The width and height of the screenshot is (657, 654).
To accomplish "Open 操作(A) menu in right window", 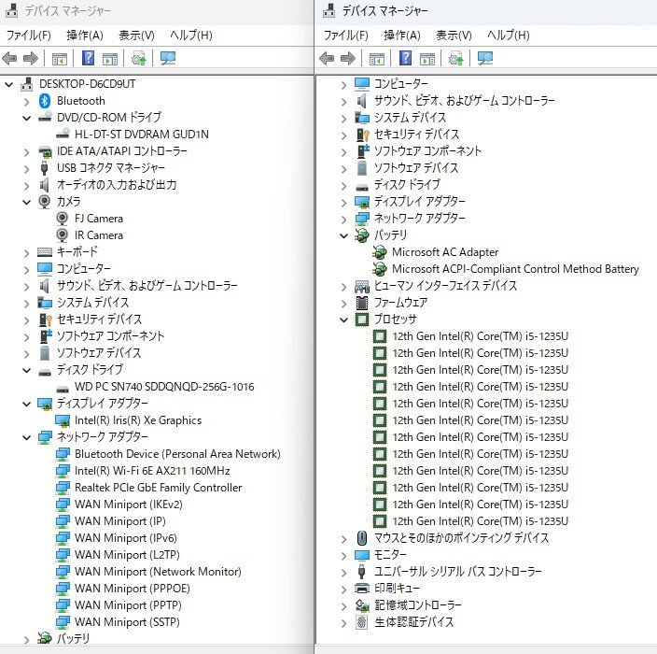I will pos(402,35).
